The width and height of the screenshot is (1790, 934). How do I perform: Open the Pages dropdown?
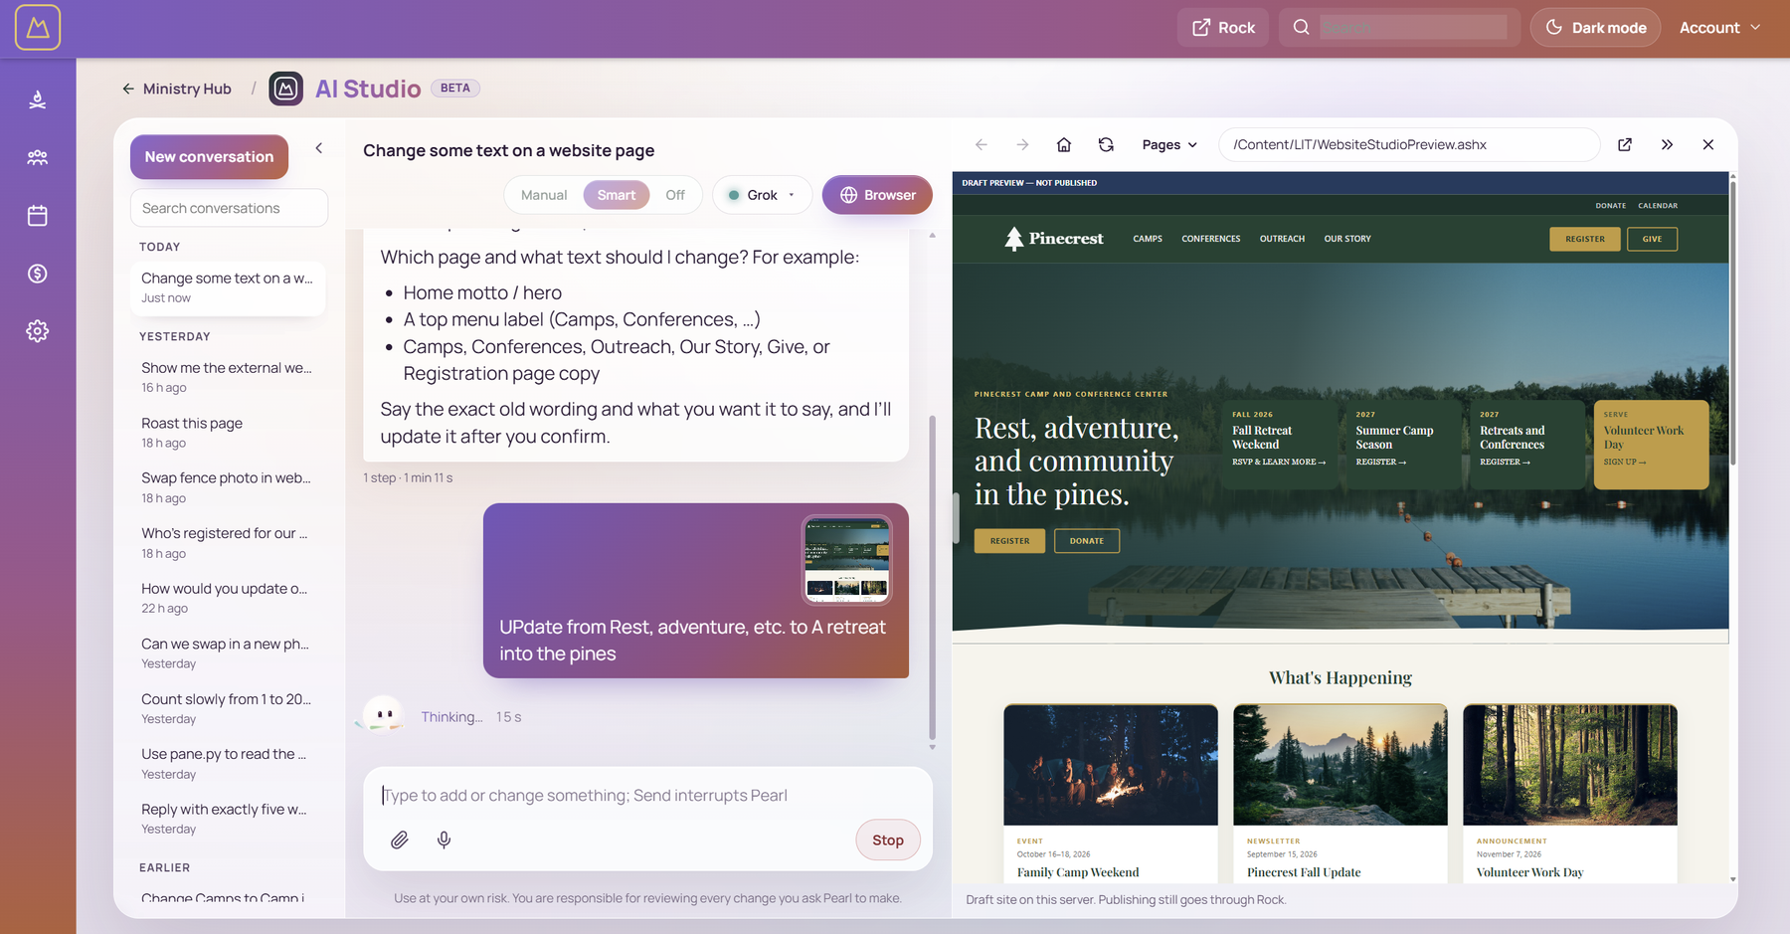pos(1169,145)
